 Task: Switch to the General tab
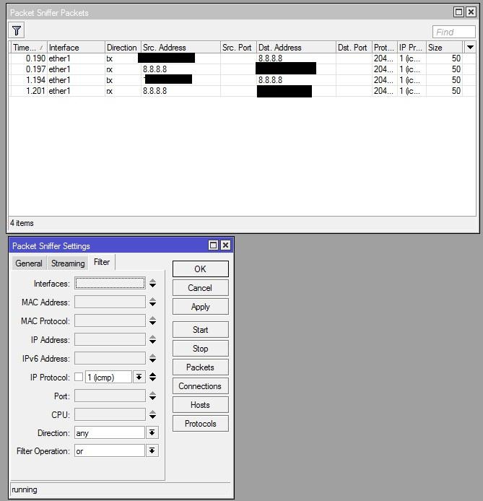tap(29, 263)
